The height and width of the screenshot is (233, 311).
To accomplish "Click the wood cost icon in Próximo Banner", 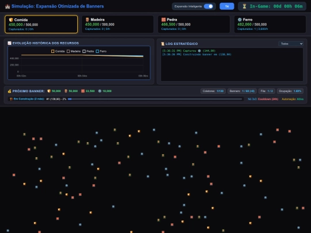I will coord(66,91).
